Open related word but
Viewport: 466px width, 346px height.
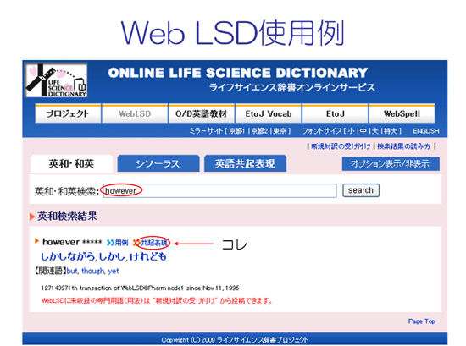[x=72, y=271]
